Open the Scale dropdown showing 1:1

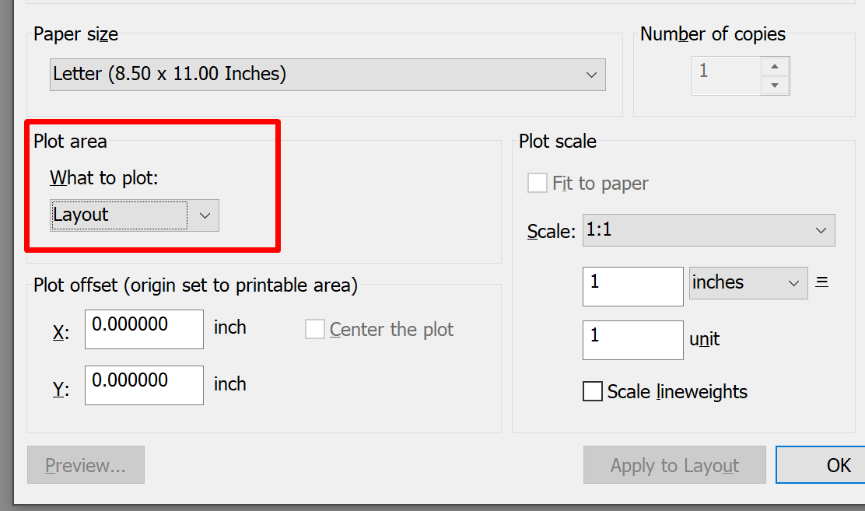tap(821, 230)
